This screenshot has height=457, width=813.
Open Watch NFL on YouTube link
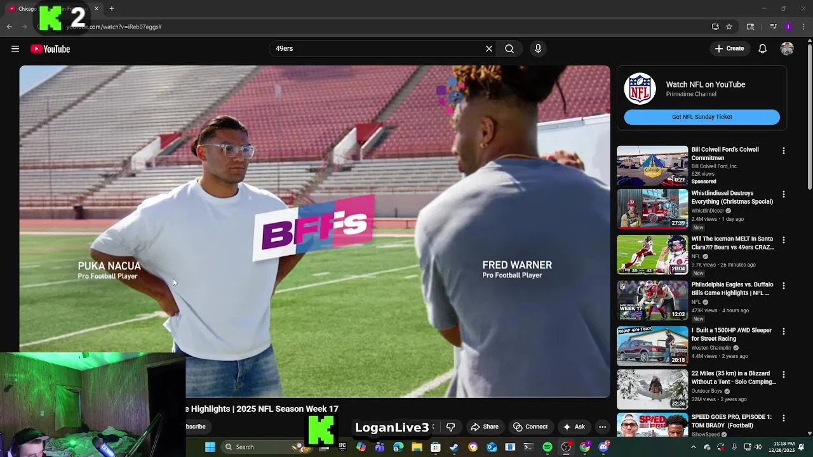pos(705,84)
